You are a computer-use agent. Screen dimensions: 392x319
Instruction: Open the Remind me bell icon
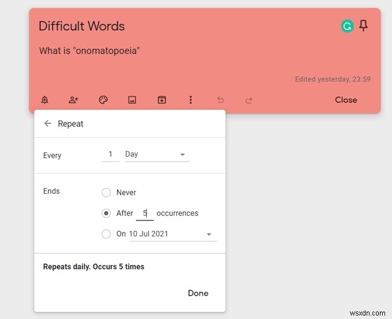(x=45, y=100)
